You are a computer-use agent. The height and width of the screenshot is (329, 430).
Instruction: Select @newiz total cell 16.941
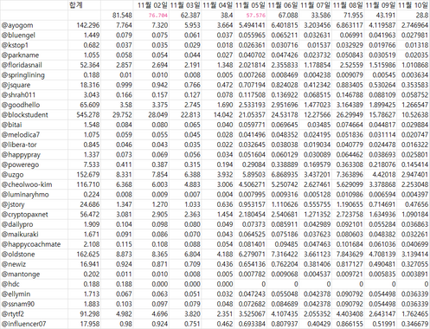(x=90, y=264)
